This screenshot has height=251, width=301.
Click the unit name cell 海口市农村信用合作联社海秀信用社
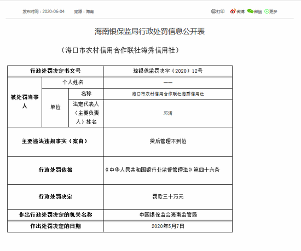[x=168, y=94]
